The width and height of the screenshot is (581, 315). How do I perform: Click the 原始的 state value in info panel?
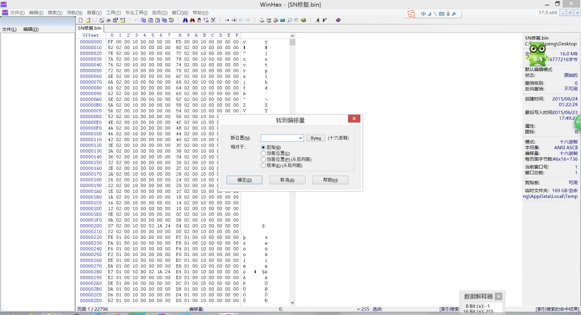tap(571, 75)
